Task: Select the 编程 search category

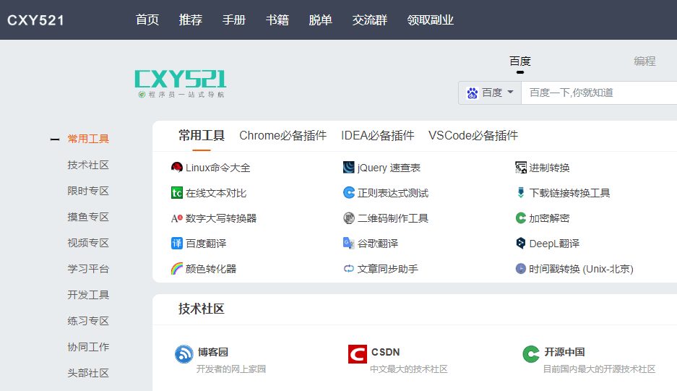Action: [644, 61]
